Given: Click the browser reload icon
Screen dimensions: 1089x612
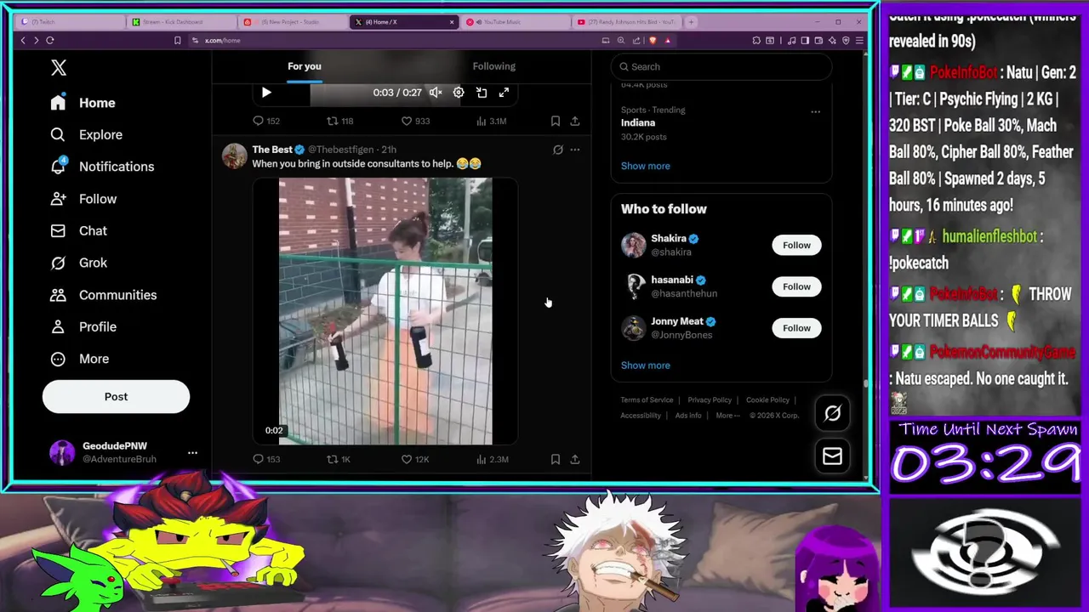Looking at the screenshot, I should (50, 40).
